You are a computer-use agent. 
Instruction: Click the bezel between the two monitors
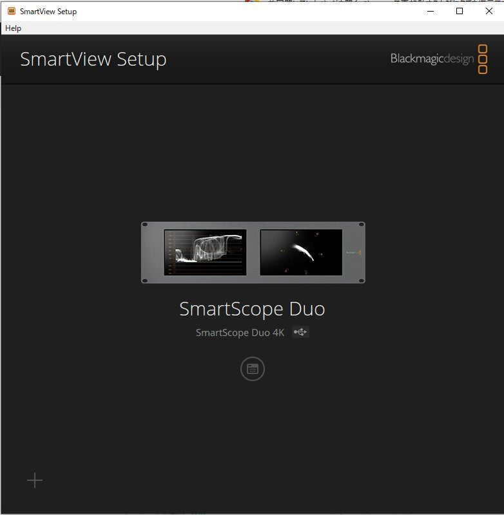(253, 252)
